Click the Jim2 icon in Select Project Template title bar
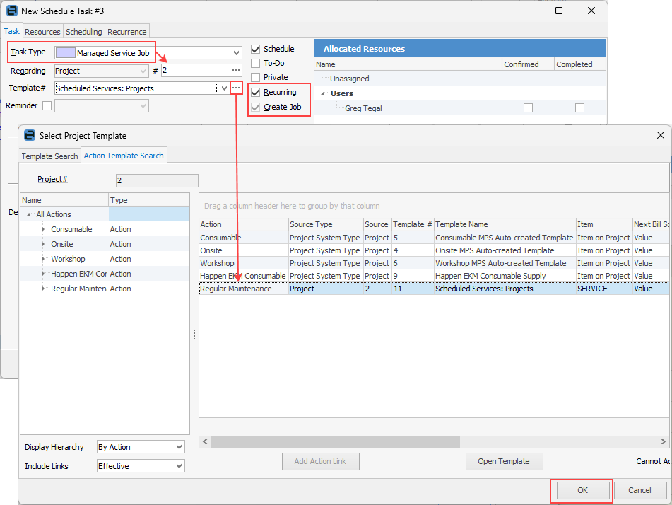 pyautogui.click(x=30, y=135)
